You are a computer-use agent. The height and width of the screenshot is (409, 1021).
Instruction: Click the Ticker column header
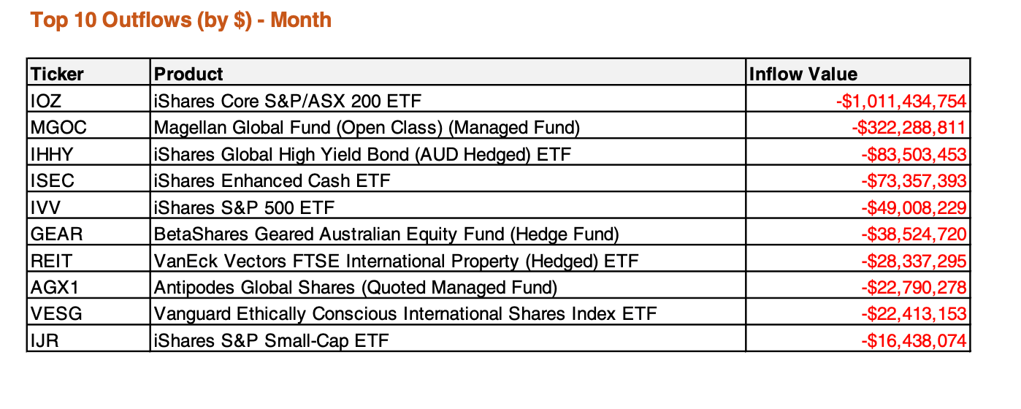tap(89, 74)
